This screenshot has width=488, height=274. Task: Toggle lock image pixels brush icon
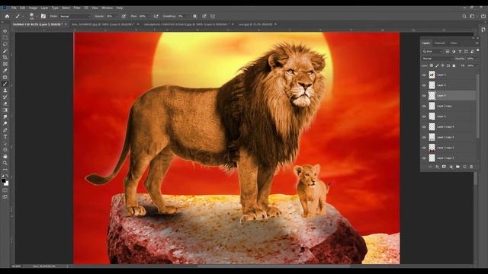click(437, 65)
